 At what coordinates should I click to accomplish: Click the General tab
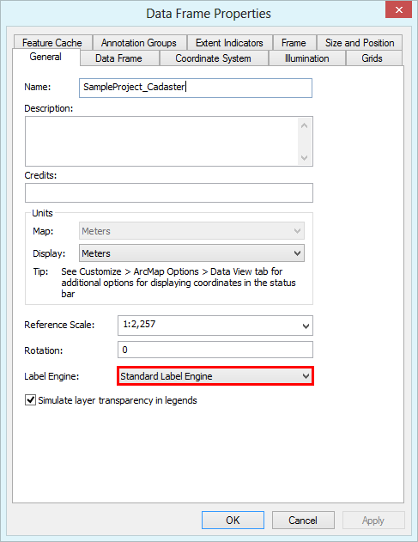coord(46,57)
